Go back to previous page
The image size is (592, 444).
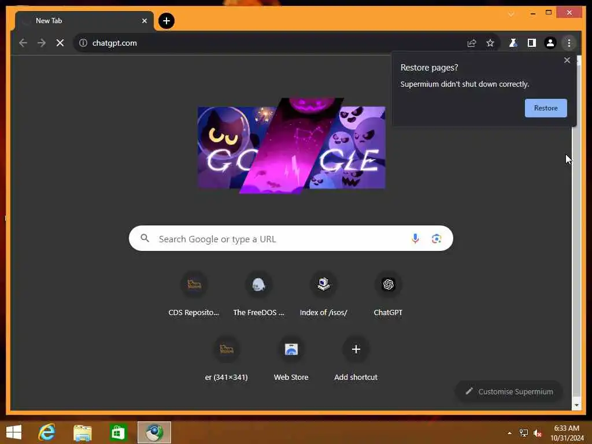[23, 43]
